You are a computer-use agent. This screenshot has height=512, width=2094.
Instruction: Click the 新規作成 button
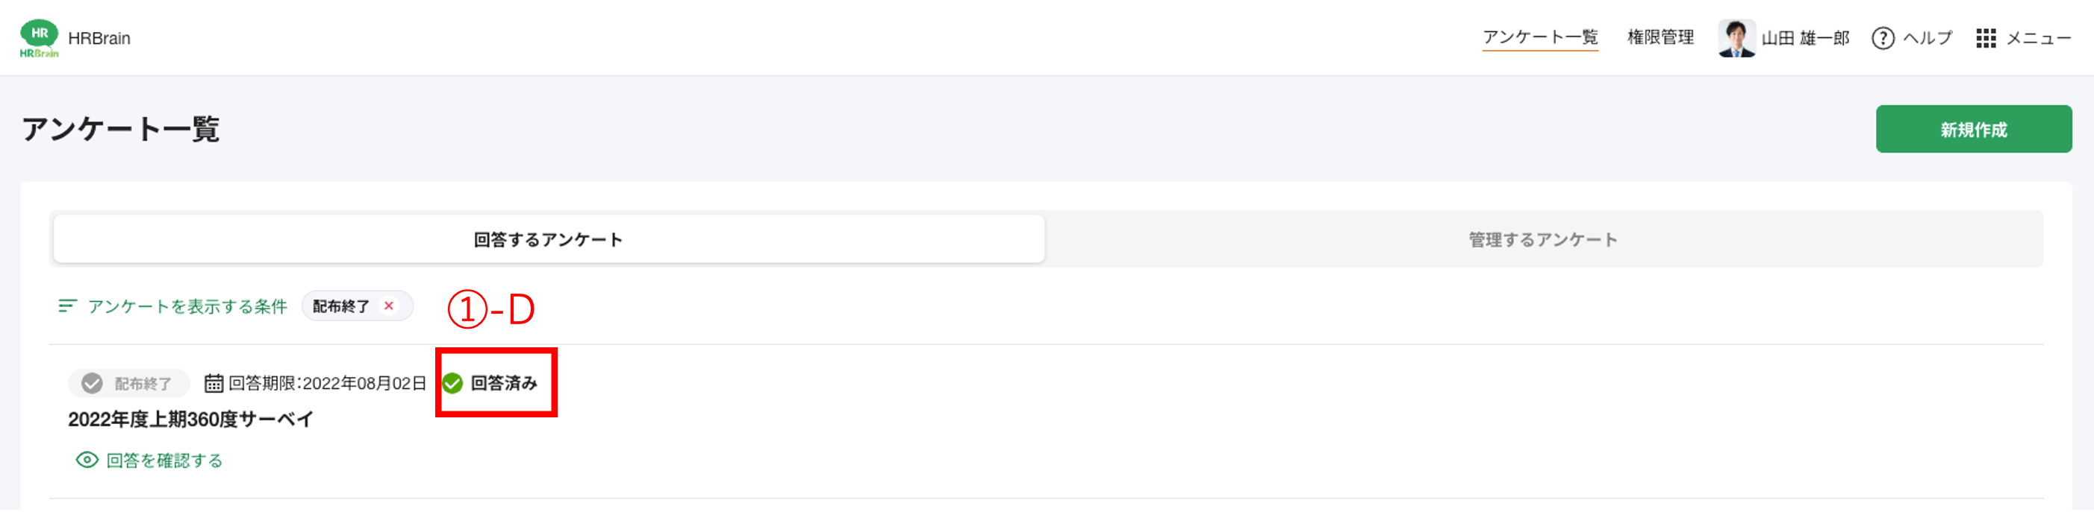click(x=1973, y=129)
